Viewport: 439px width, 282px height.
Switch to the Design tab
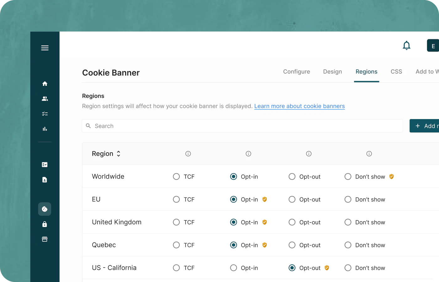332,72
